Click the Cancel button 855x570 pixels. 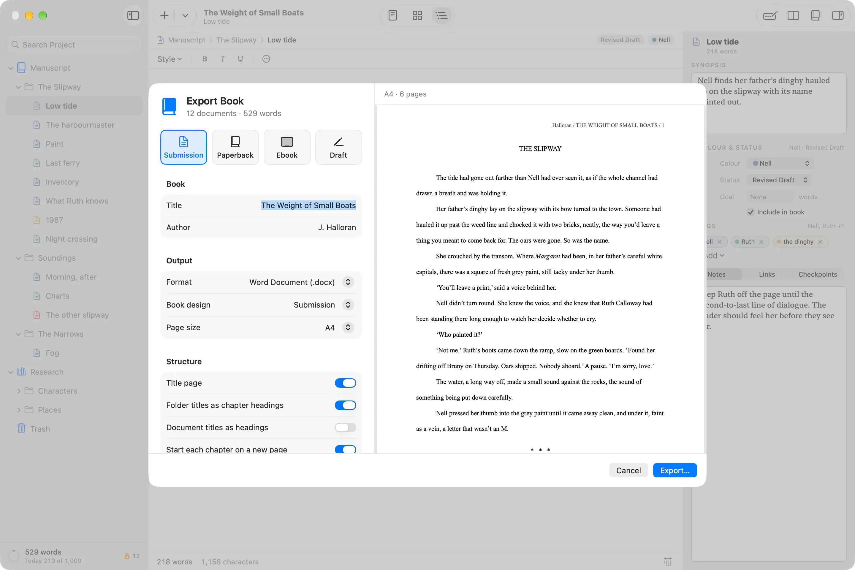point(628,470)
